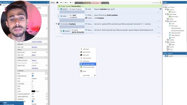Switch to the Layout 1 tab

click(x=87, y=3)
